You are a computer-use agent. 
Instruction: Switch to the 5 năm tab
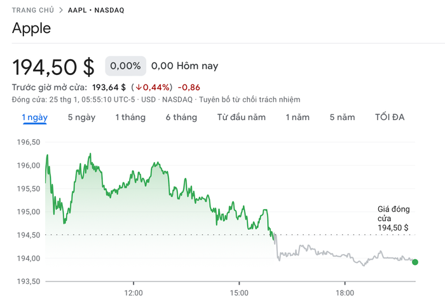point(342,117)
